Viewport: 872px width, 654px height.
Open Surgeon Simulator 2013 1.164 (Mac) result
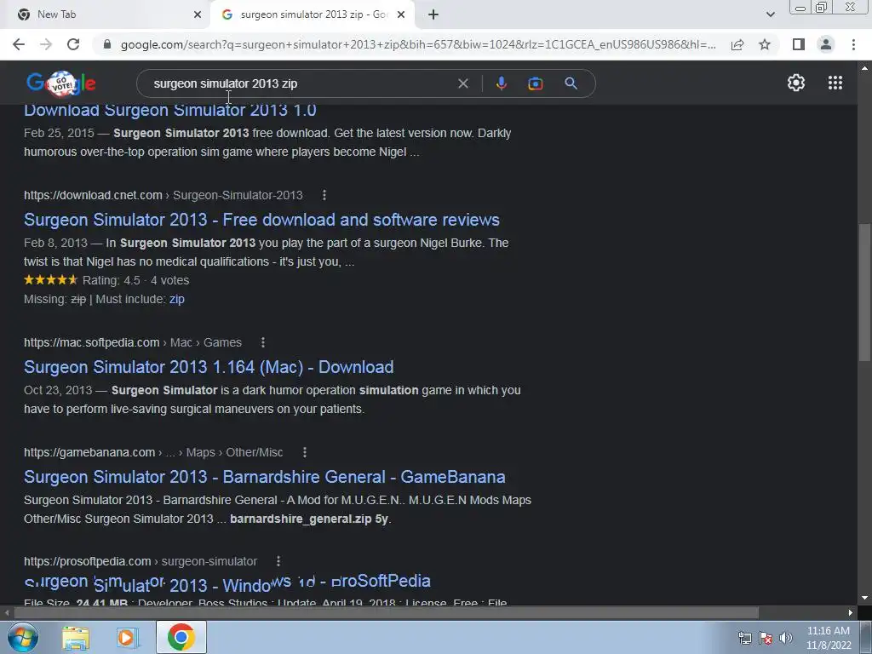tap(209, 367)
